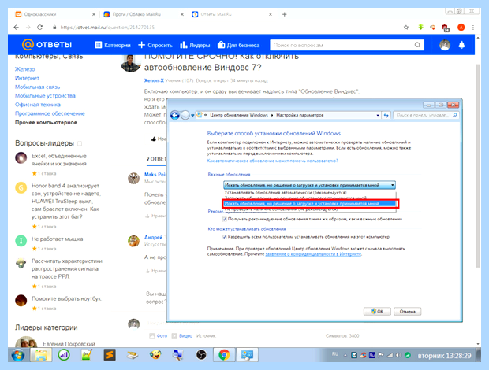The width and height of the screenshot is (489, 370).
Task: Click the Back arrow in Windows Update dialog
Action: (175, 115)
